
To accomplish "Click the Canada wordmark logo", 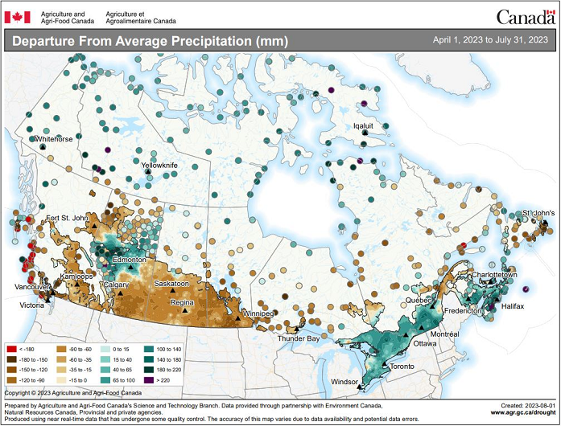I will click(x=525, y=16).
